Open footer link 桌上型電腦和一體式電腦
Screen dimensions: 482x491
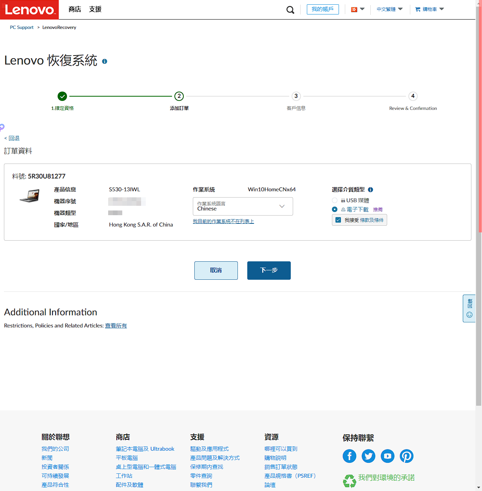point(146,467)
